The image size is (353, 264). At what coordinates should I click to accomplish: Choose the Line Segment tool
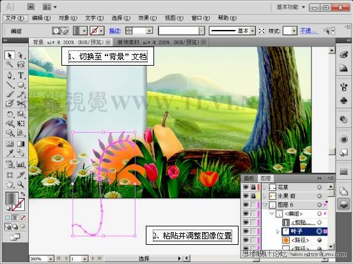pyautogui.click(x=10, y=85)
